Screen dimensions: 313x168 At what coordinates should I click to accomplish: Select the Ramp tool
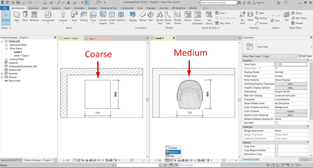coord(143,16)
